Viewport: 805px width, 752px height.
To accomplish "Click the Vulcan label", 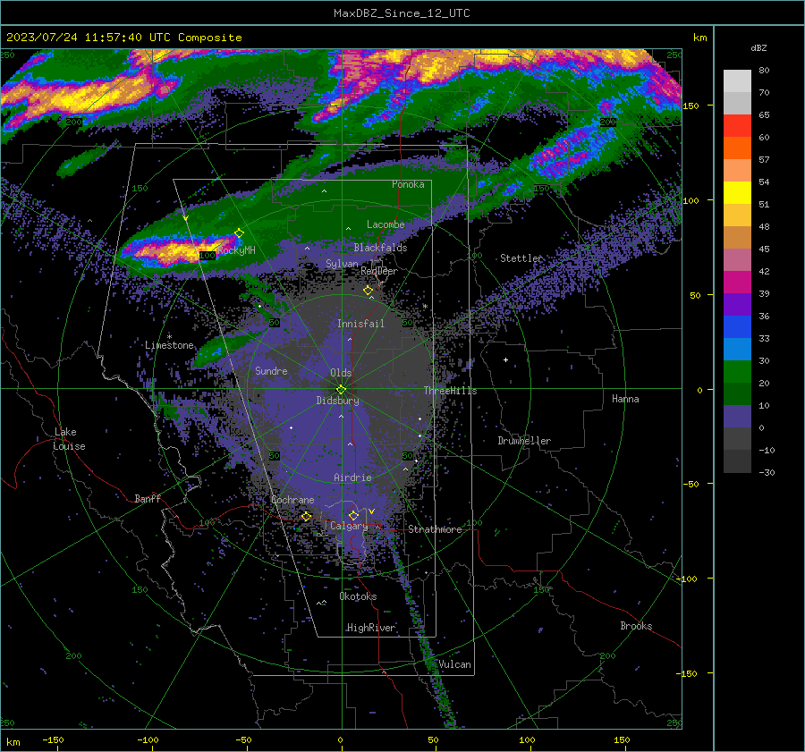I will tap(455, 664).
